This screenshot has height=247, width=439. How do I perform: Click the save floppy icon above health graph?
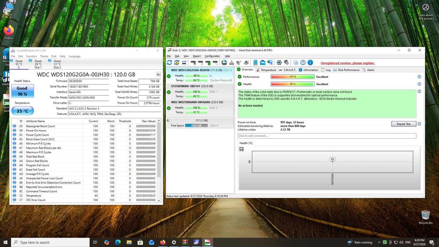[x=241, y=149]
